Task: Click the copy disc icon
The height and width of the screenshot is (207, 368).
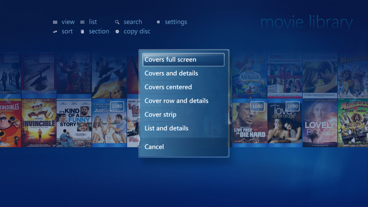Action: 117,32
